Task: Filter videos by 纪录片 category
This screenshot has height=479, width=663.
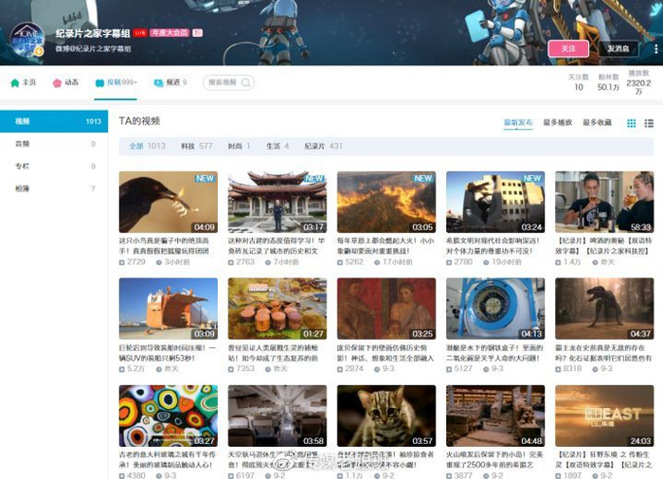Action: click(x=320, y=146)
